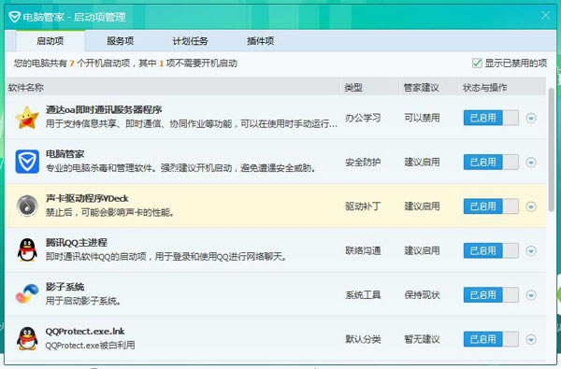Image resolution: width=561 pixels, height=369 pixels.
Task: Select the 声卡驱动程序VDeck speaker icon
Action: (x=27, y=206)
